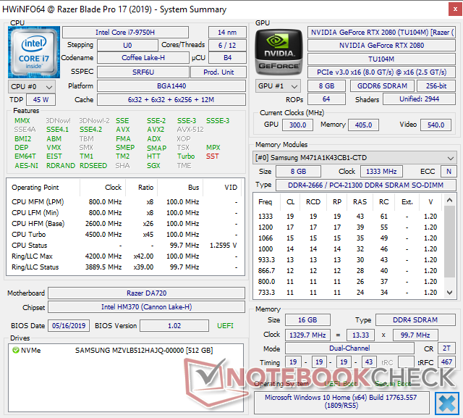This screenshot has width=463, height=418.
Task: Click the UEFI label next to BIOS version
Action: click(225, 326)
